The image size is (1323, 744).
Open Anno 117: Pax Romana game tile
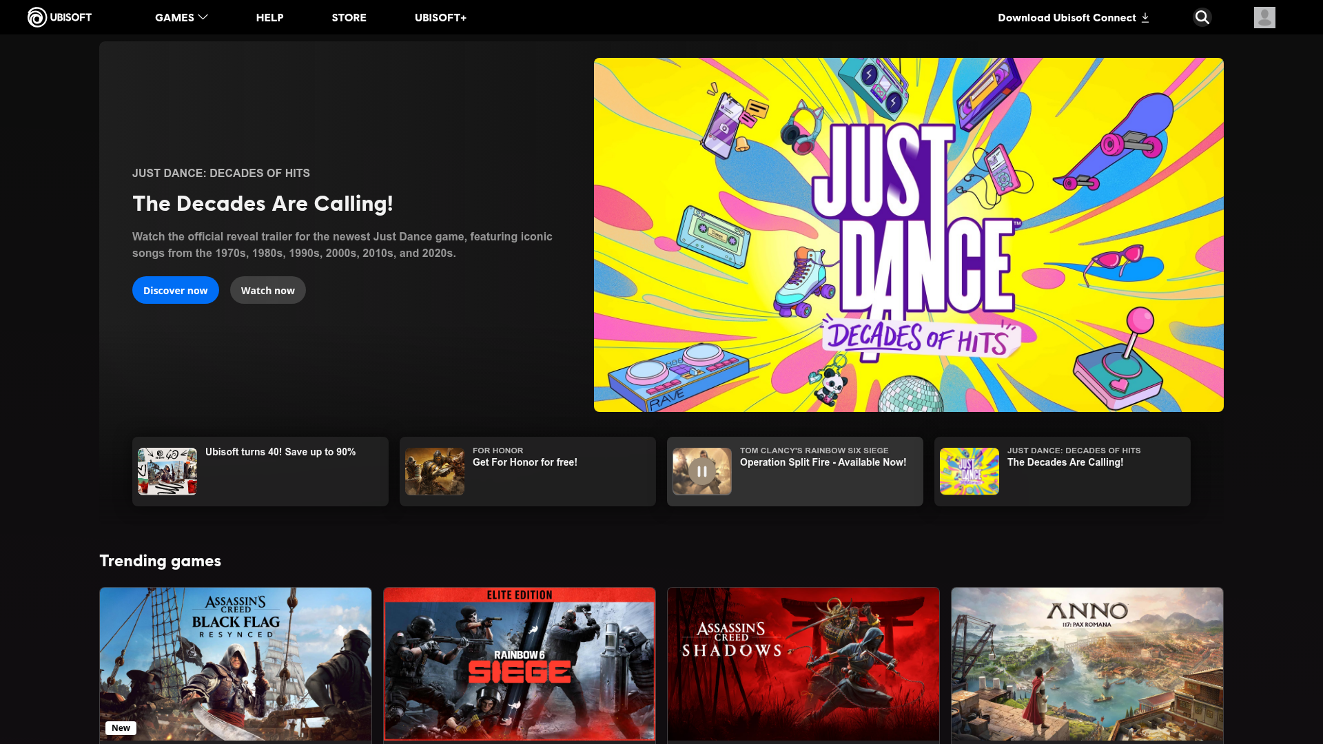(x=1087, y=665)
